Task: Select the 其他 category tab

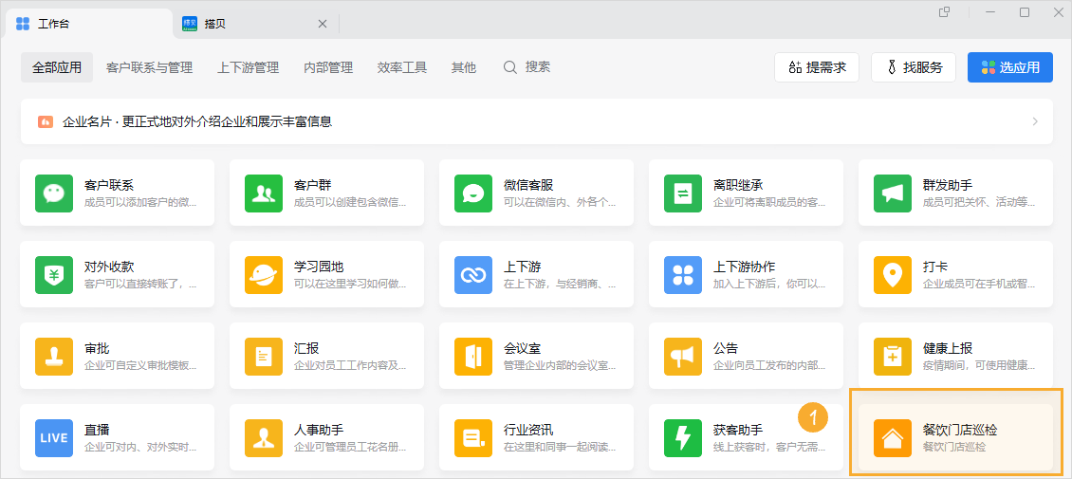Action: pos(464,67)
